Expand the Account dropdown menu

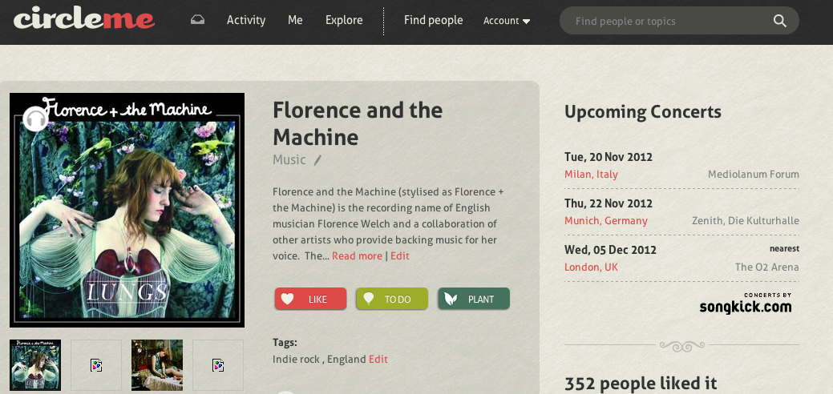[x=507, y=22]
